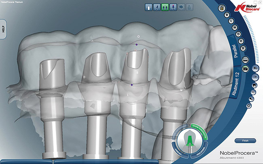The width and height of the screenshot is (263, 164).
Task: Switch to the M (mesial) view
Action: click(235, 28)
